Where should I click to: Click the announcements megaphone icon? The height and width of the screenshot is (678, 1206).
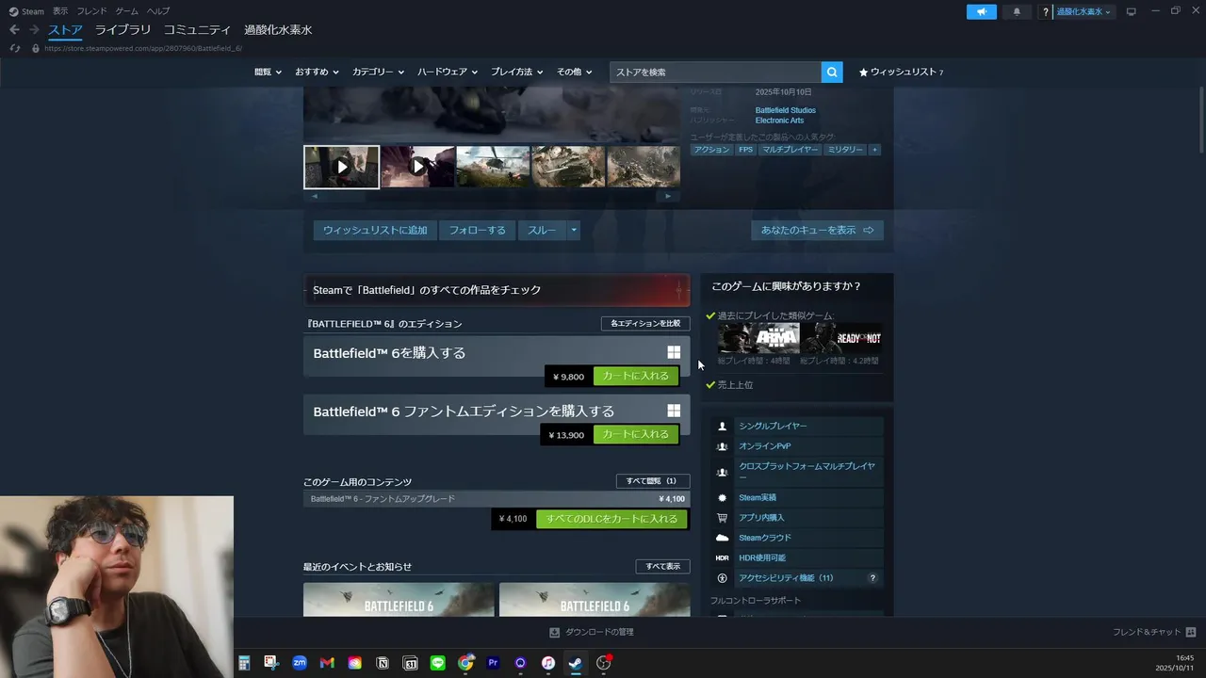[x=981, y=11]
